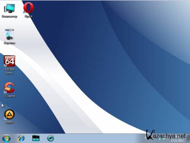
Task: Click the date in the taskbar clock
Action: (177, 141)
